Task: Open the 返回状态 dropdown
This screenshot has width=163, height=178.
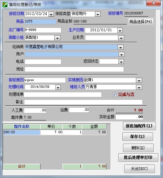Action: click(x=121, y=62)
